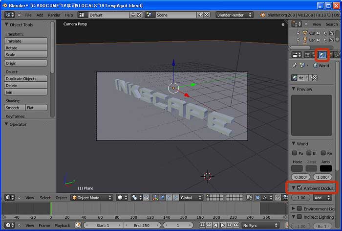Screen dimensions: 342x231
Task: Toggle Curve selectability arrow in outliner
Action: pos(325,33)
